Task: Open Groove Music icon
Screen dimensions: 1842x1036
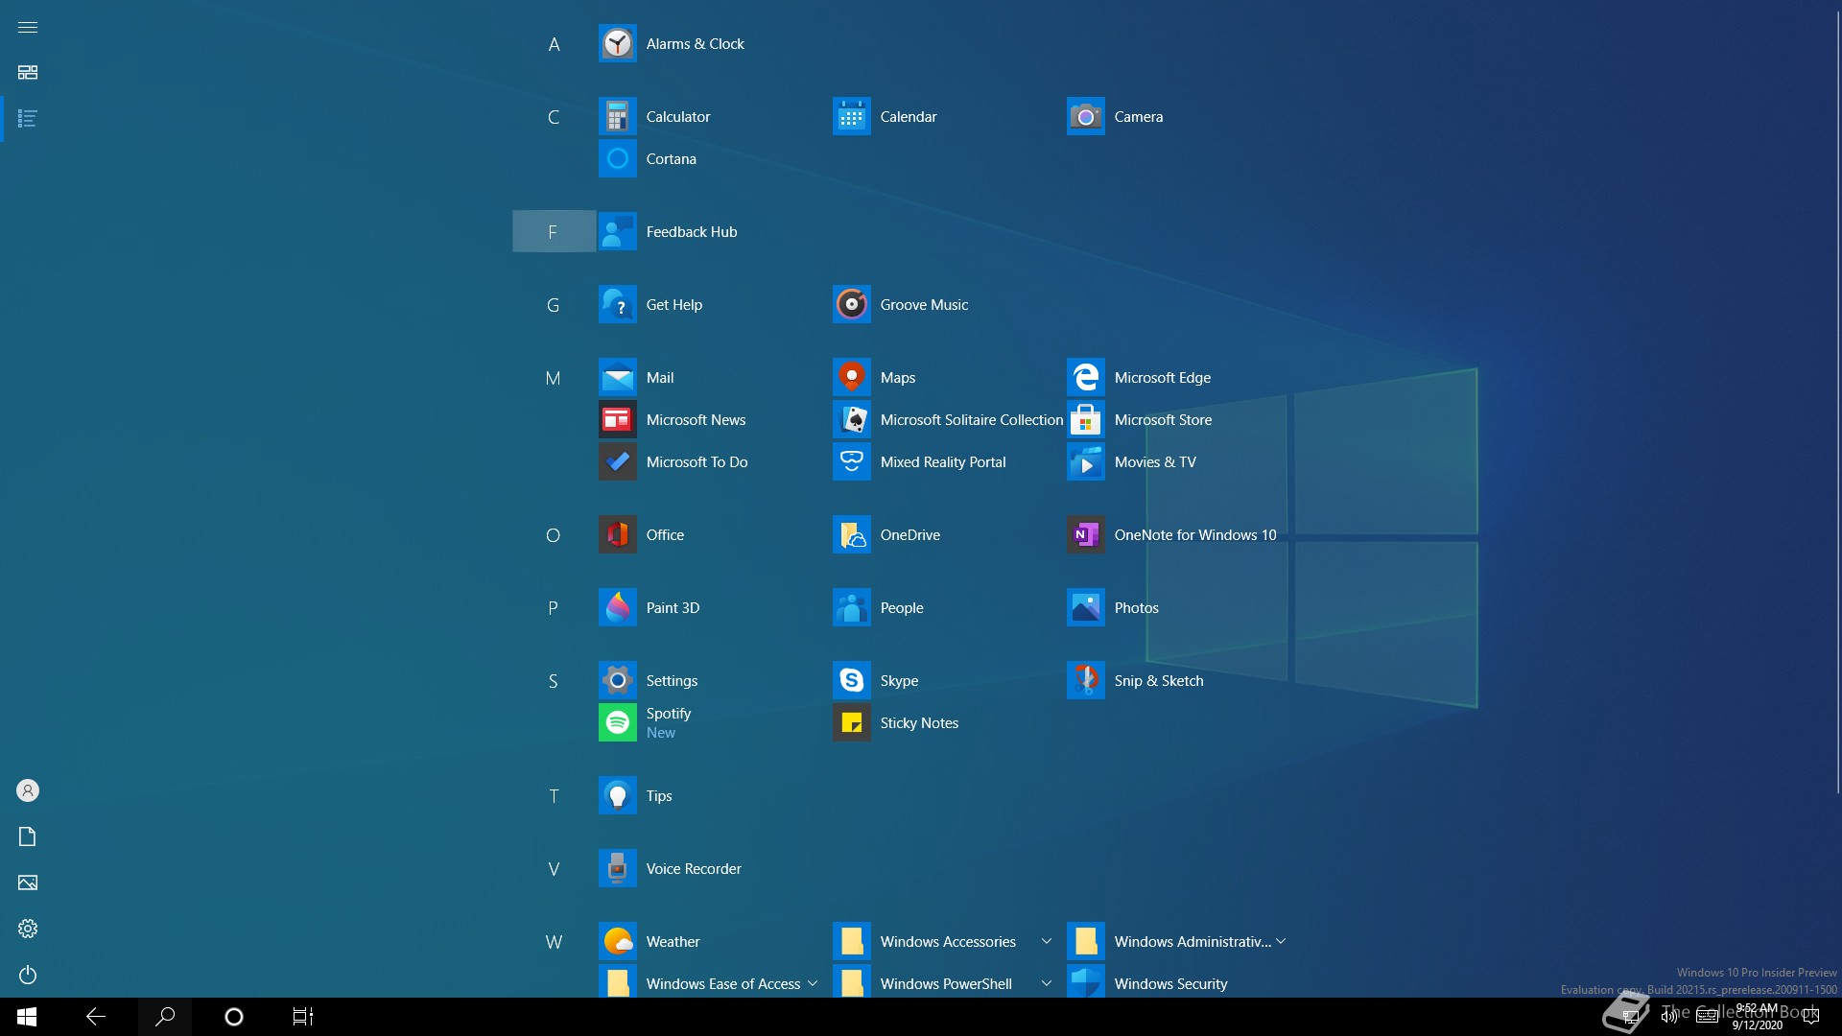Action: tap(851, 305)
